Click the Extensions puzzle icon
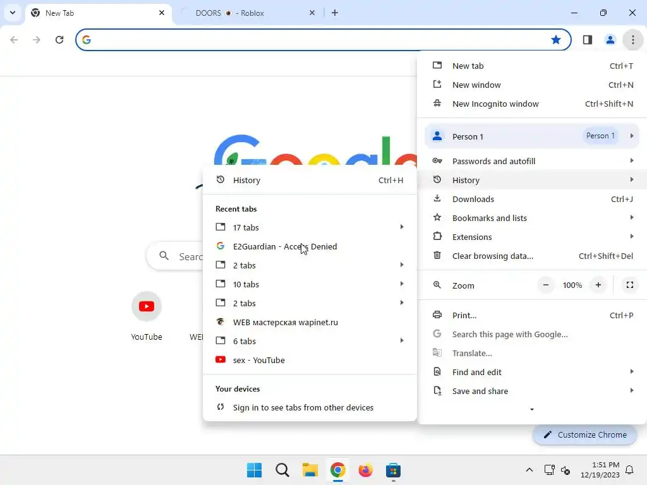 (437, 237)
